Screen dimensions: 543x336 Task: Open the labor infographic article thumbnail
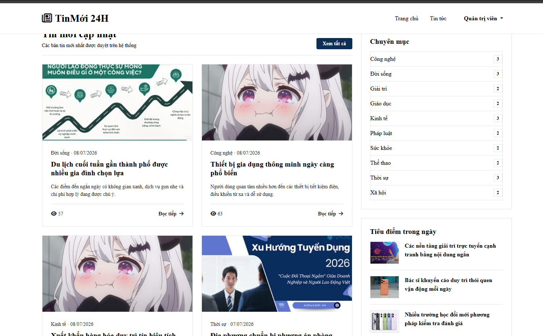tap(117, 102)
